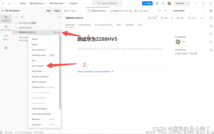214x134 pixels.
Task: Switch to the Authorization tab
Action: [x=84, y=25]
